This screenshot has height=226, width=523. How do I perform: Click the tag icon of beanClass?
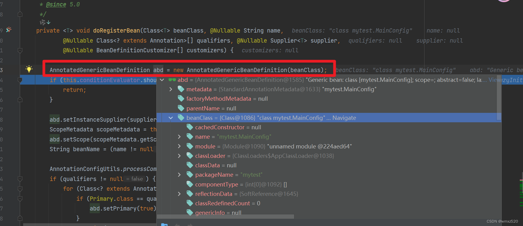pyautogui.click(x=181, y=117)
